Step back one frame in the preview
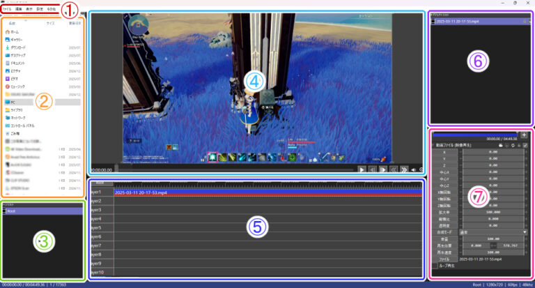The width and height of the screenshot is (535, 288). pos(373,169)
